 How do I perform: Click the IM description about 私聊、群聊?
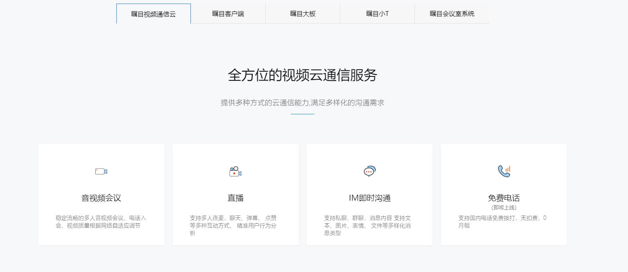pyautogui.click(x=367, y=225)
